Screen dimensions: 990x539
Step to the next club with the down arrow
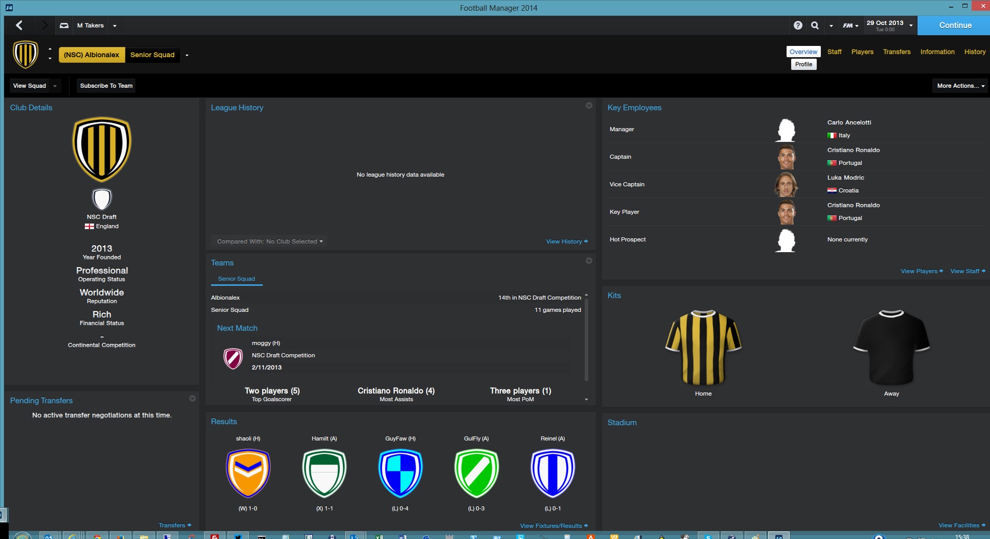(50, 59)
